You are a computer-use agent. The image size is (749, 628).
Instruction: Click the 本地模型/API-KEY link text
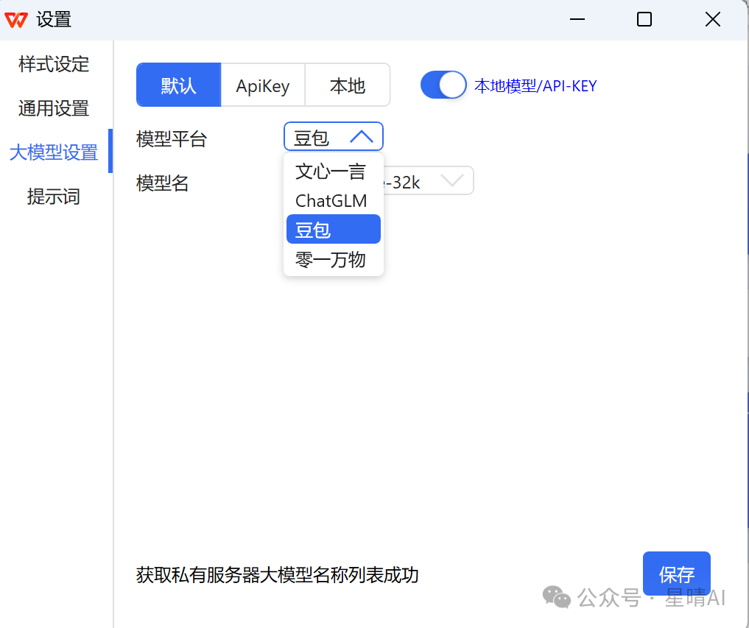coord(535,86)
